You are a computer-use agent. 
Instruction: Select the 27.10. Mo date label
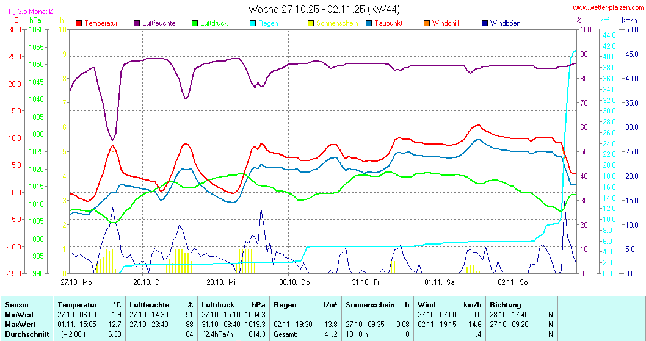[76, 282]
